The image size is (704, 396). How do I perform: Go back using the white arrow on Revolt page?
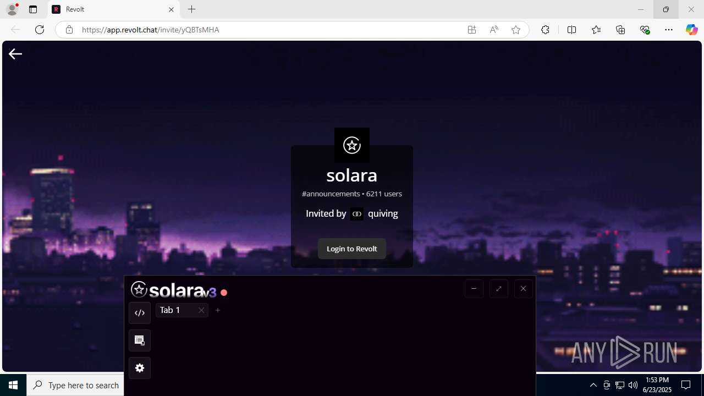coord(15,53)
